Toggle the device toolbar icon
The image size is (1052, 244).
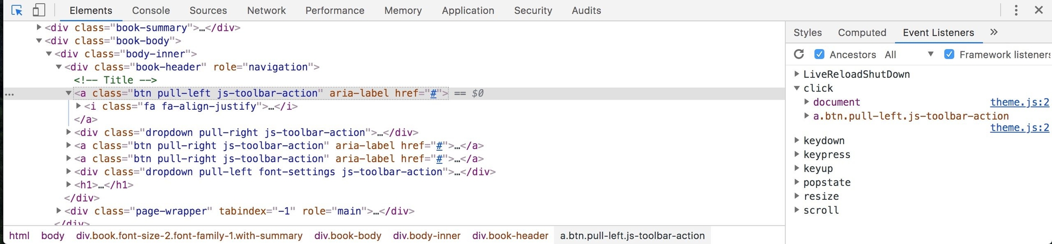pos(39,10)
